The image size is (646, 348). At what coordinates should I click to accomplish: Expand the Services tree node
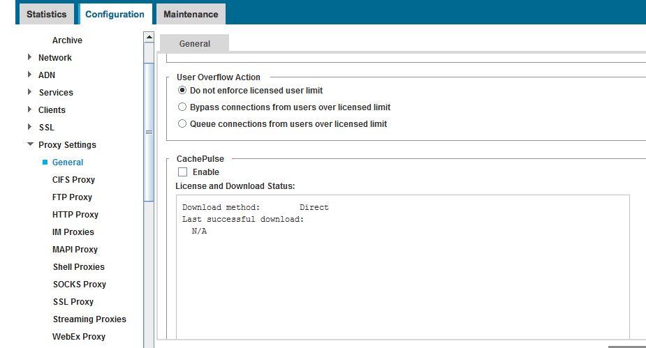(x=29, y=92)
